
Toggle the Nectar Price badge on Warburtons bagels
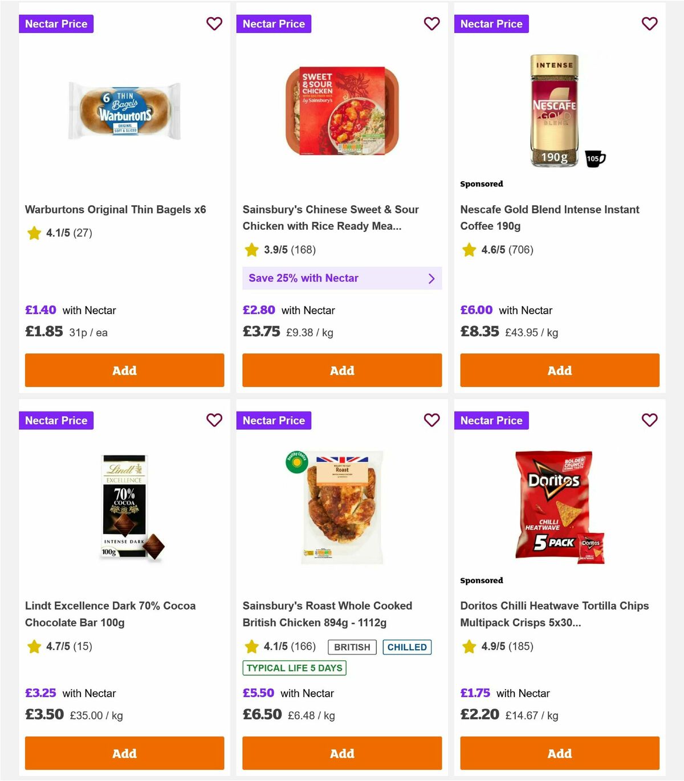tap(56, 24)
